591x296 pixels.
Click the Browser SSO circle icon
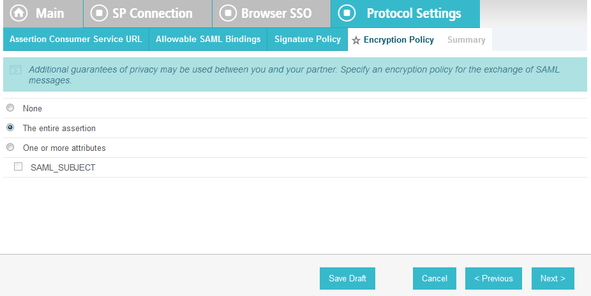pos(228,13)
